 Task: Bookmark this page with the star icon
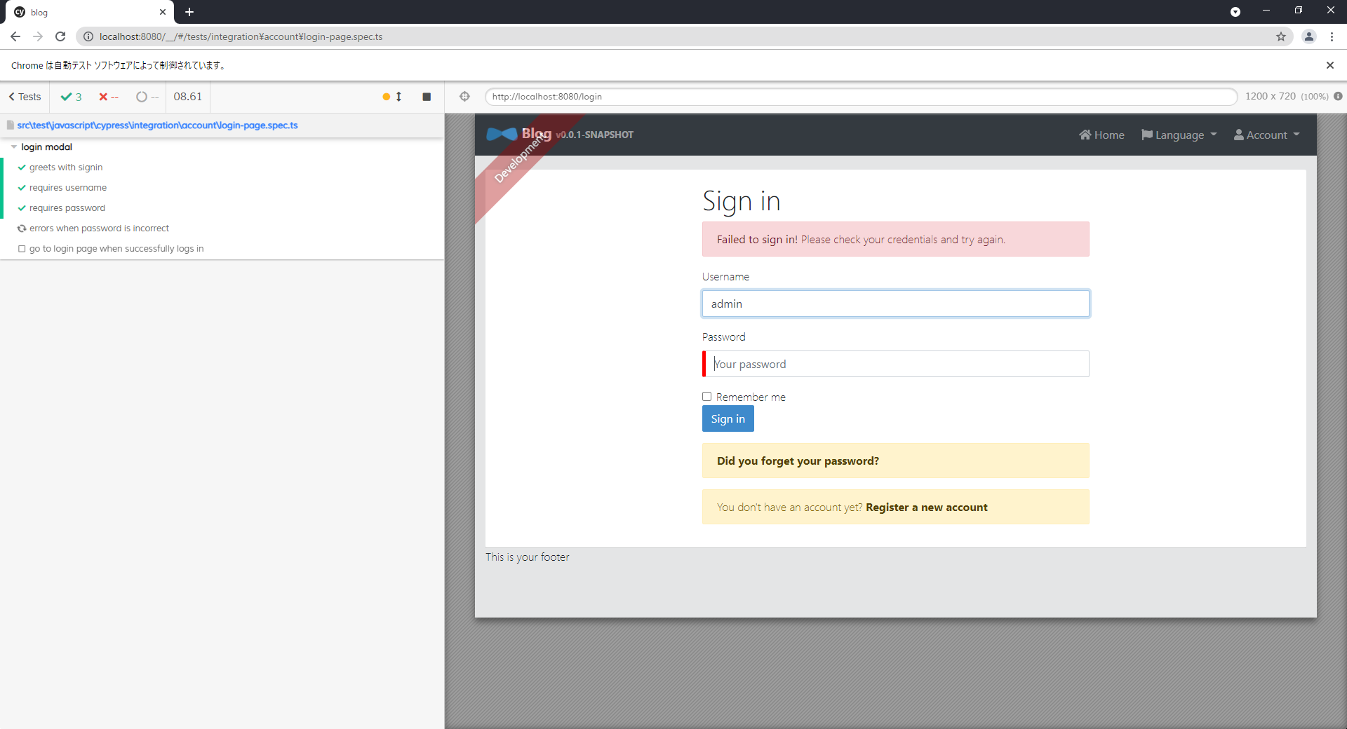tap(1281, 36)
